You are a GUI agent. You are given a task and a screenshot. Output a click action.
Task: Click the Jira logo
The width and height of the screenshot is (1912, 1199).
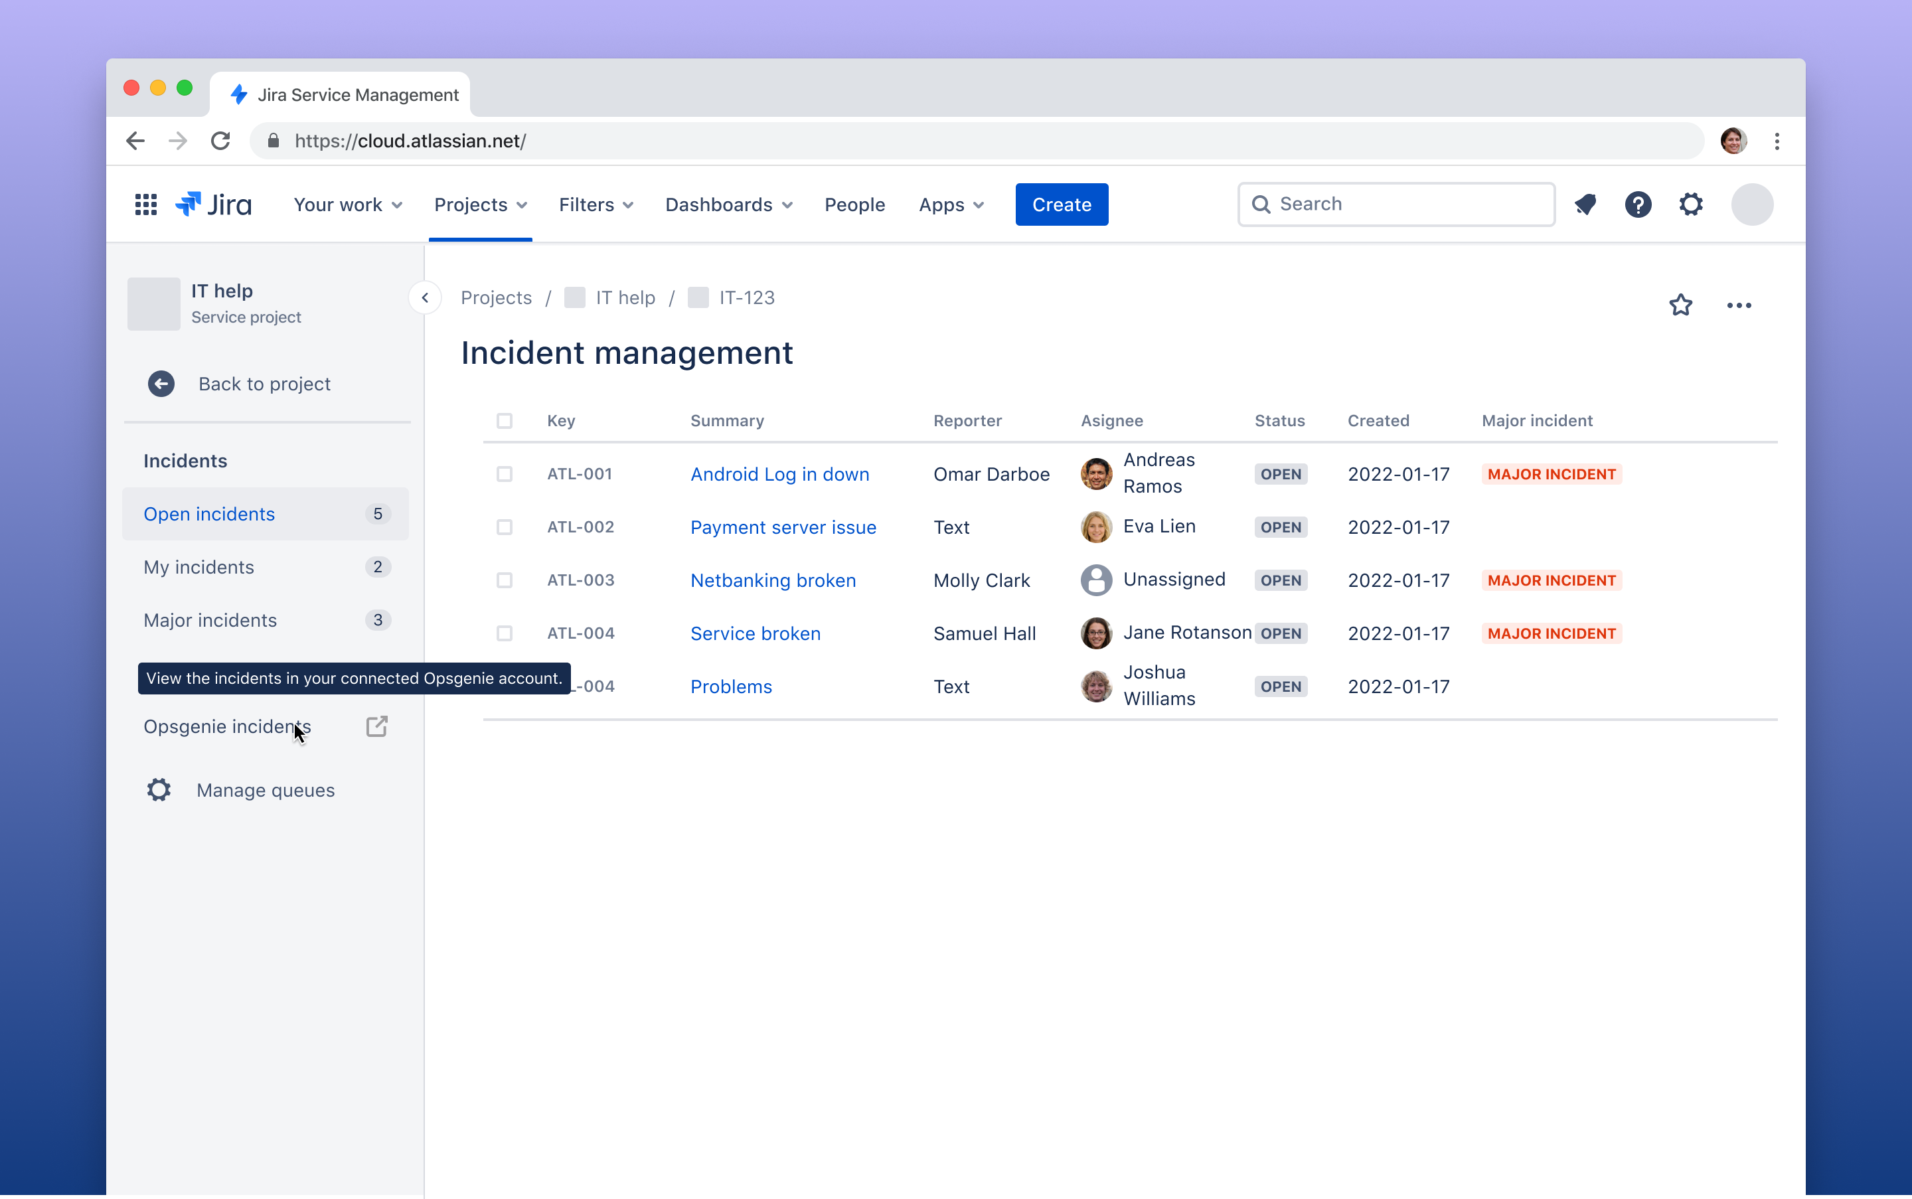(x=212, y=204)
